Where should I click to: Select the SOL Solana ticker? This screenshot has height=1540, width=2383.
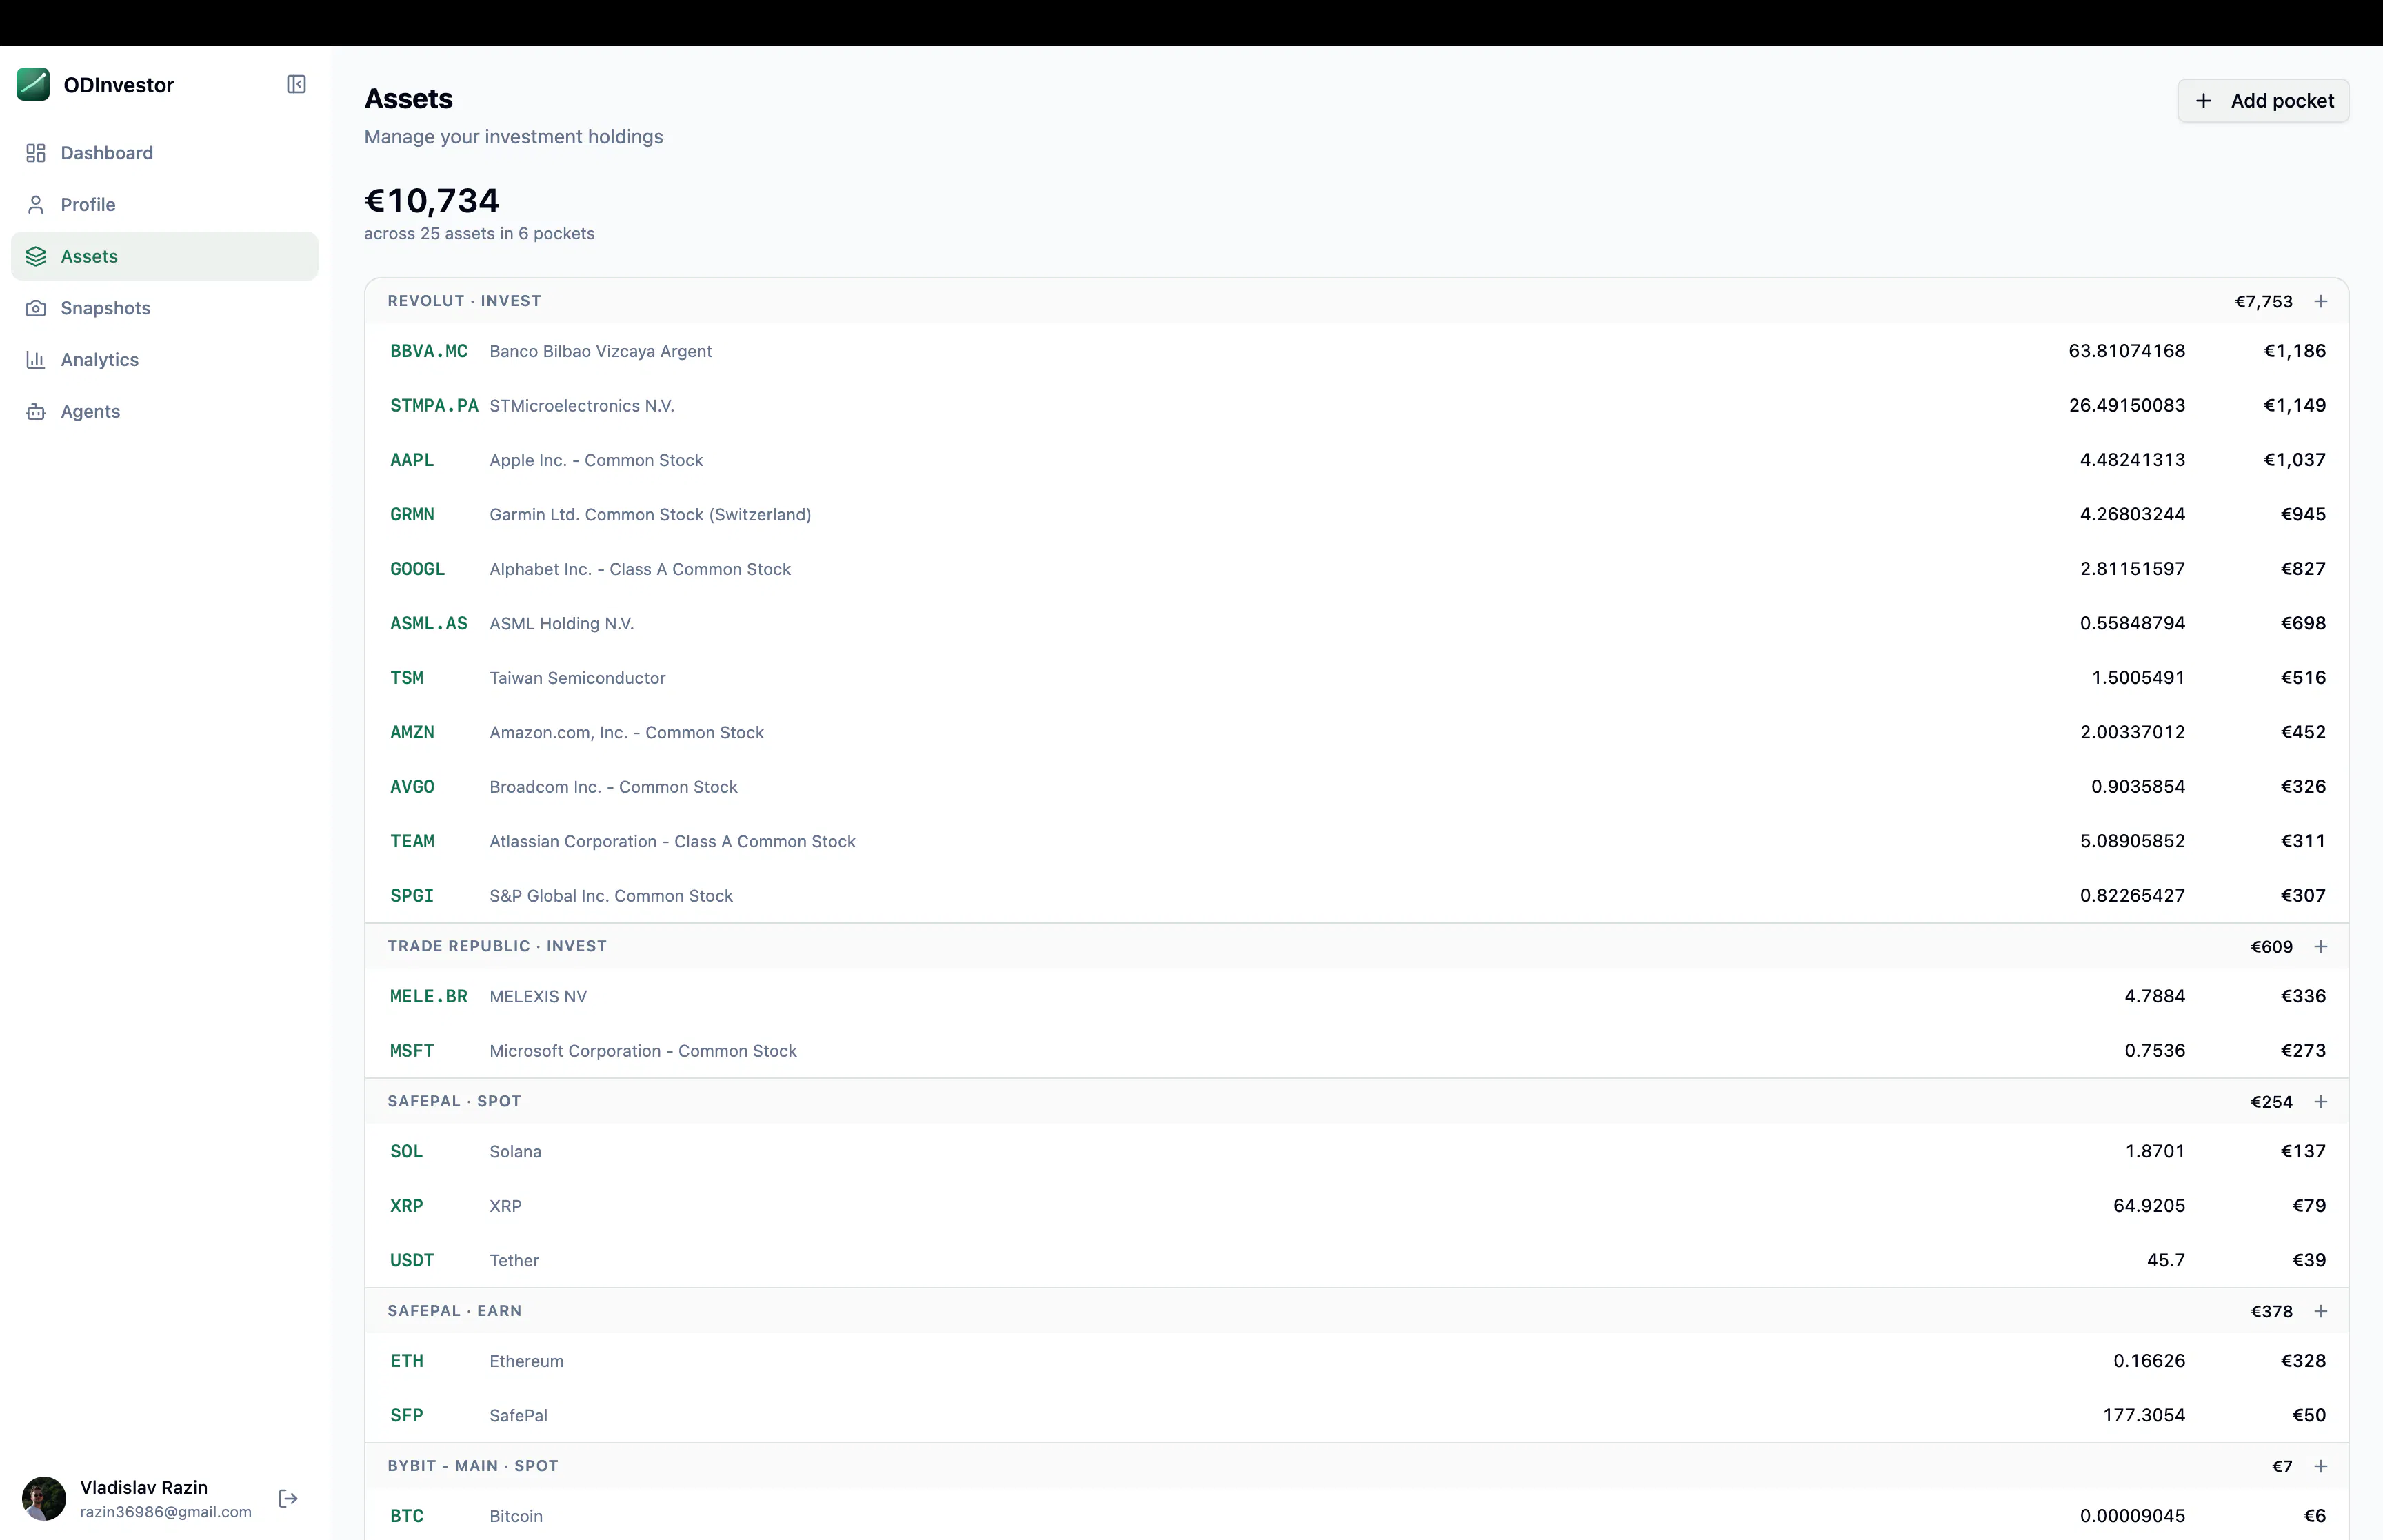pos(407,1152)
